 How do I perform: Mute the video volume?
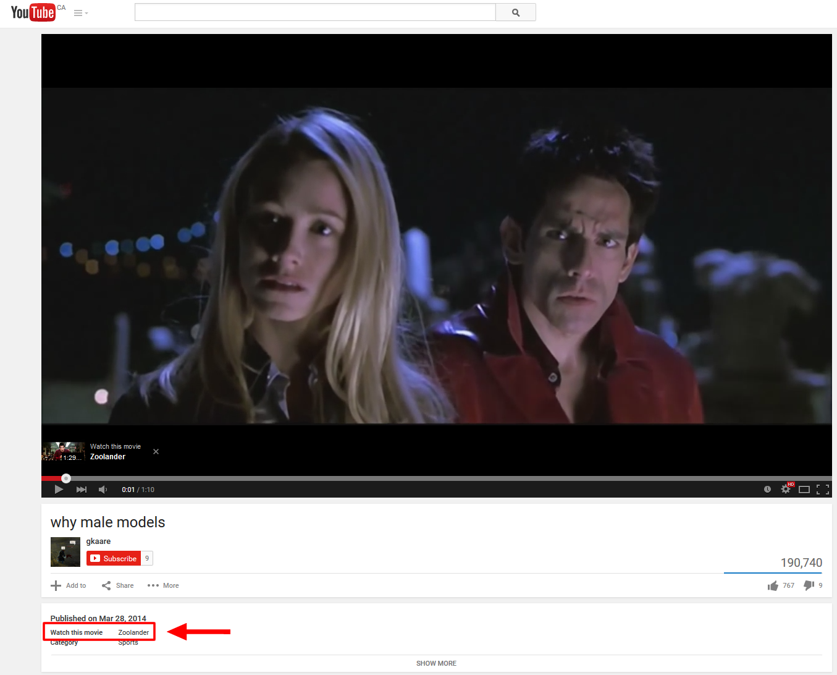103,490
